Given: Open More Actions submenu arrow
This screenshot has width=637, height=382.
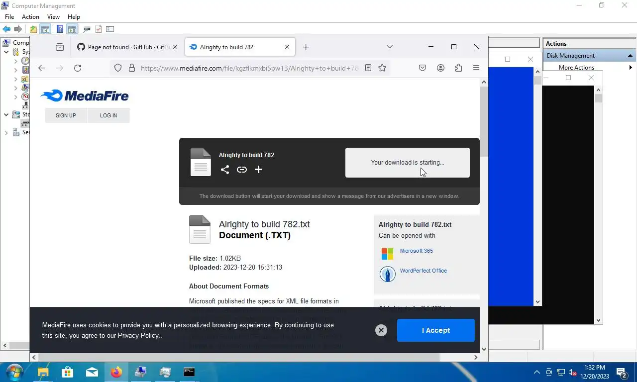Looking at the screenshot, I should tap(631, 68).
